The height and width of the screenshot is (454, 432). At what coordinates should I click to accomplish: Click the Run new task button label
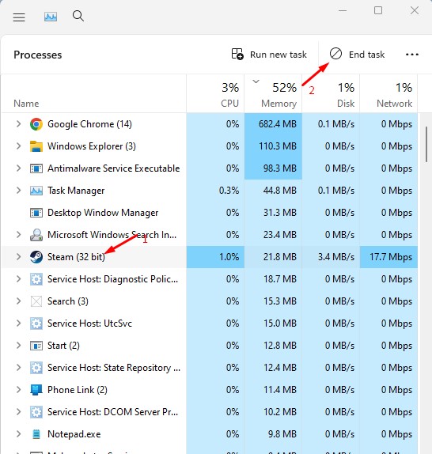(279, 55)
